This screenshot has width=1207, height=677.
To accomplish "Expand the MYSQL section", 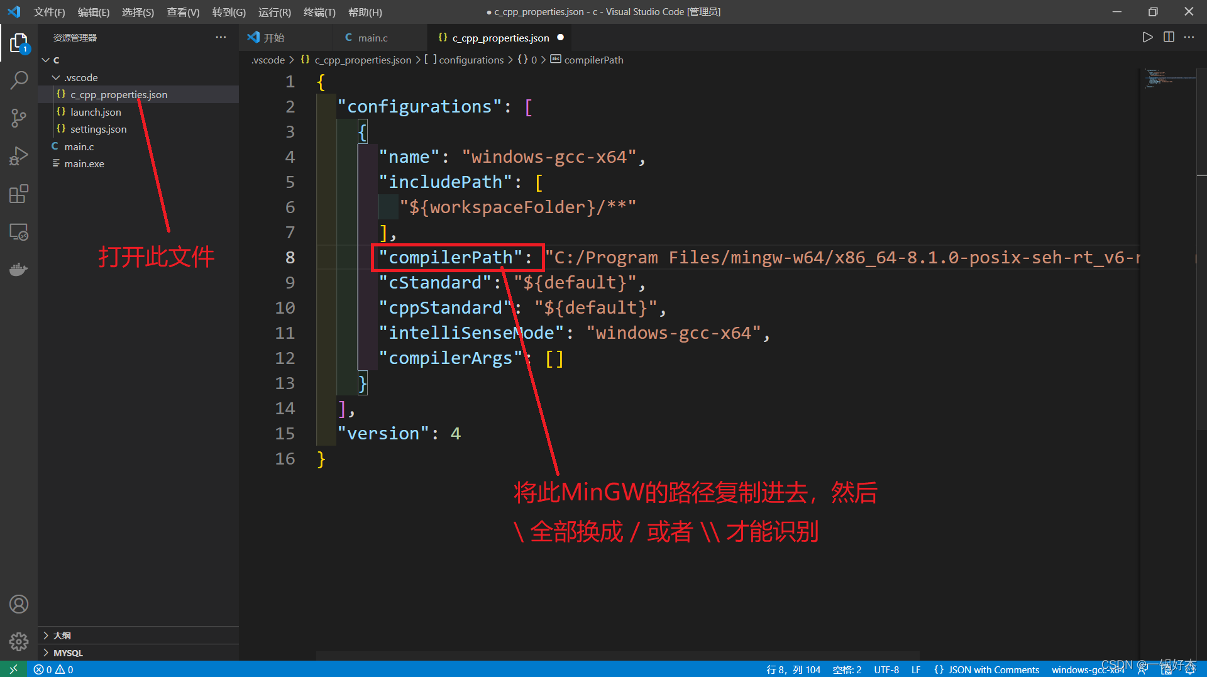I will pos(138,652).
